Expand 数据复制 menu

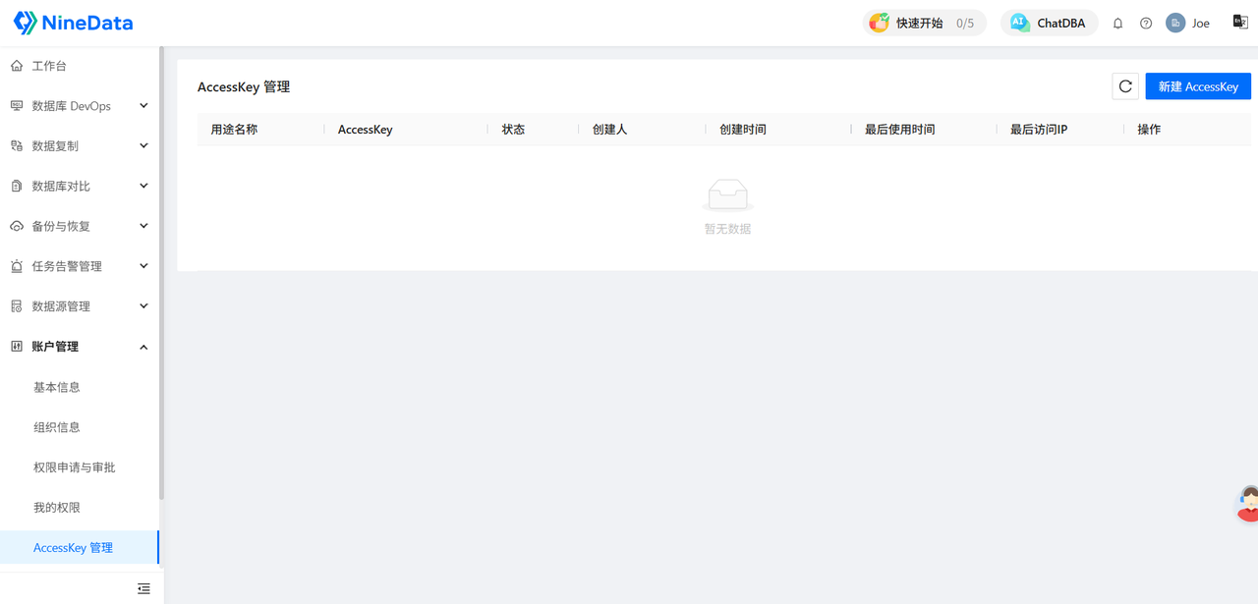pos(80,145)
